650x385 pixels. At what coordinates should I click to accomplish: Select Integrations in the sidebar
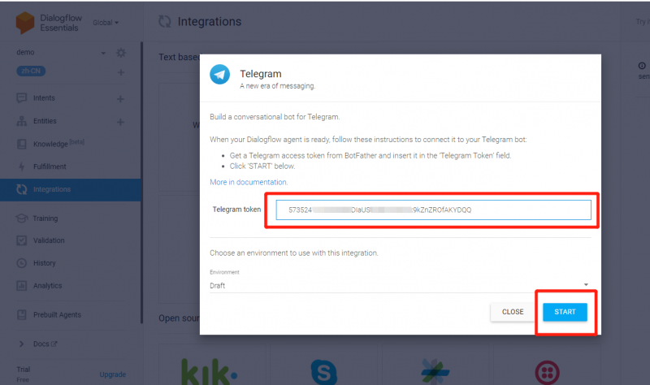point(71,190)
